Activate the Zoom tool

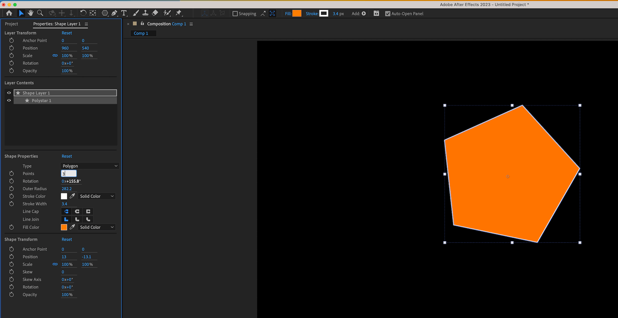point(40,13)
